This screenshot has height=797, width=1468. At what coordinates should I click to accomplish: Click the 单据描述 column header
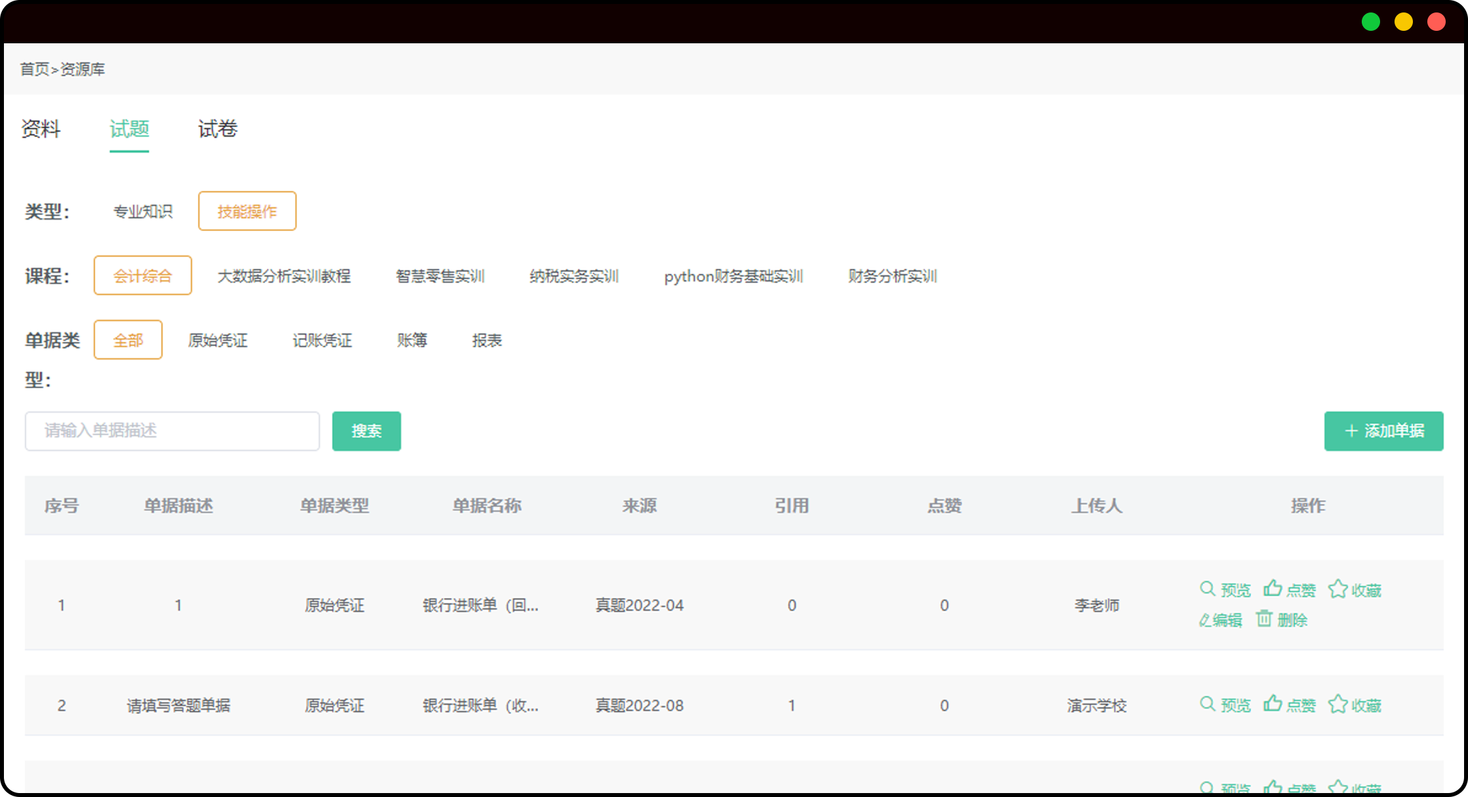[x=178, y=506]
